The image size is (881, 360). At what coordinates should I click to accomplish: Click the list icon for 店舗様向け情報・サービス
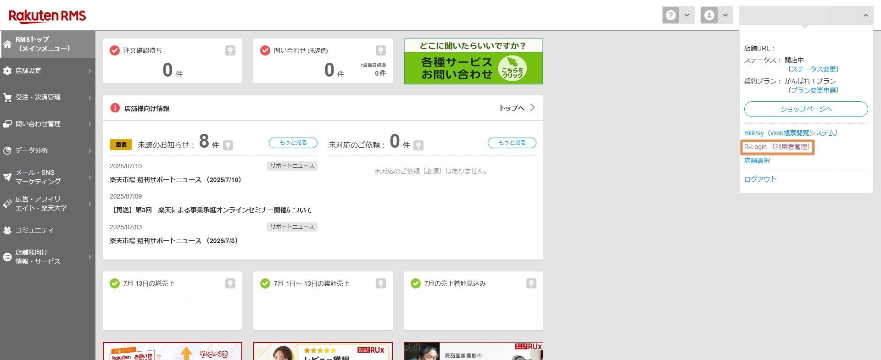coord(7,257)
